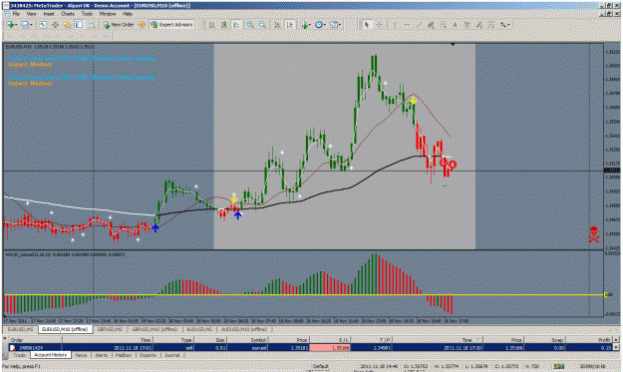
Task: Select the Equidistant Channel tool
Action: [431, 25]
